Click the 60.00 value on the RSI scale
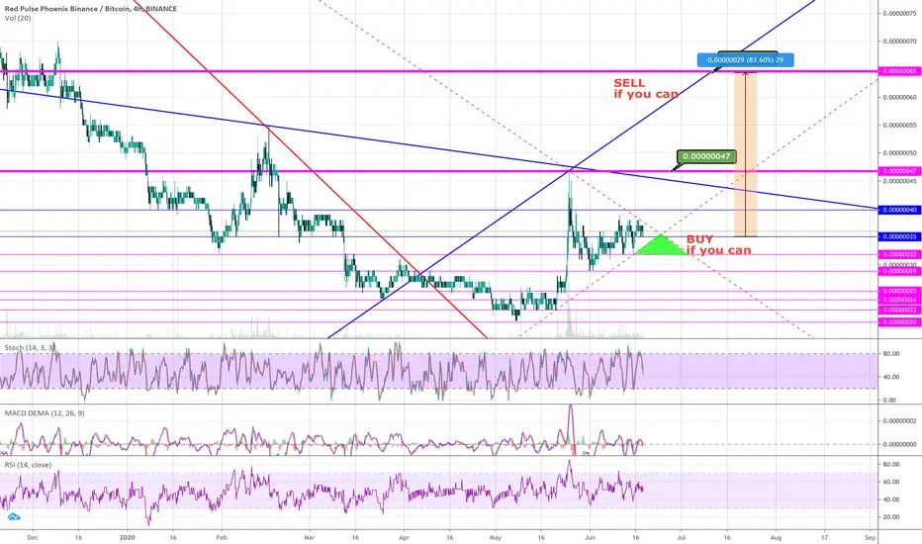Screen dimensions: 922x544 pos(890,482)
